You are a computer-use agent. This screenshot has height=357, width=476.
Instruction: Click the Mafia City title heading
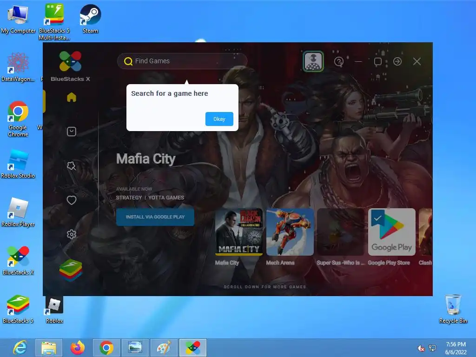(x=145, y=159)
